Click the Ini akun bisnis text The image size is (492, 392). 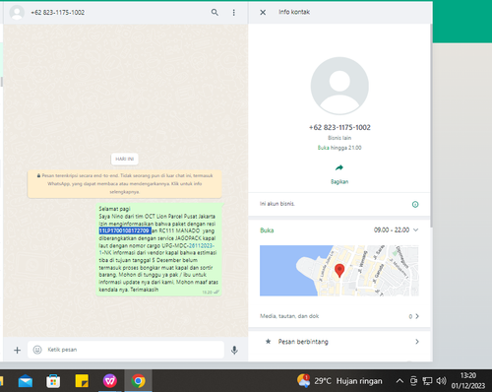(x=277, y=204)
